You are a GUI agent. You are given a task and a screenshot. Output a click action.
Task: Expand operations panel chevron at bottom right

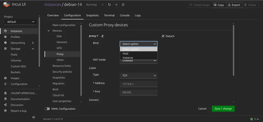258,119
